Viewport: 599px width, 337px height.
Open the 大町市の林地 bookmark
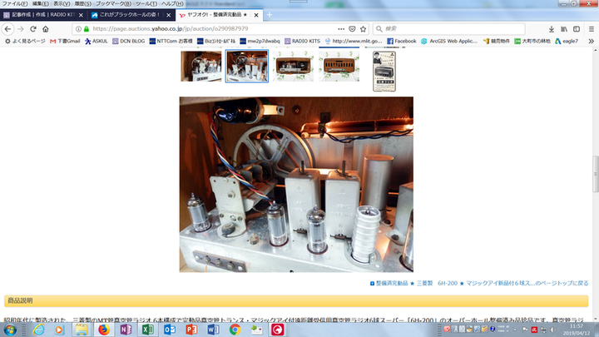[532, 41]
